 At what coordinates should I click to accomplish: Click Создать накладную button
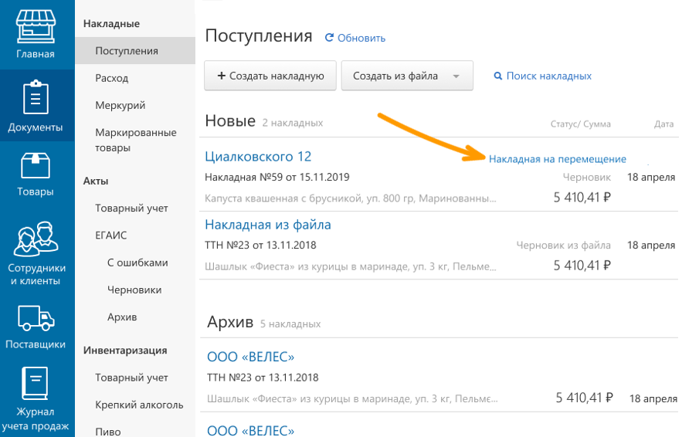(x=270, y=76)
